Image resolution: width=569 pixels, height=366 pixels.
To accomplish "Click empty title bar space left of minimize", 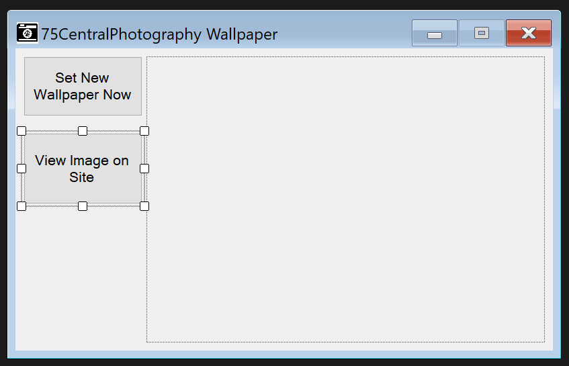I will point(343,34).
